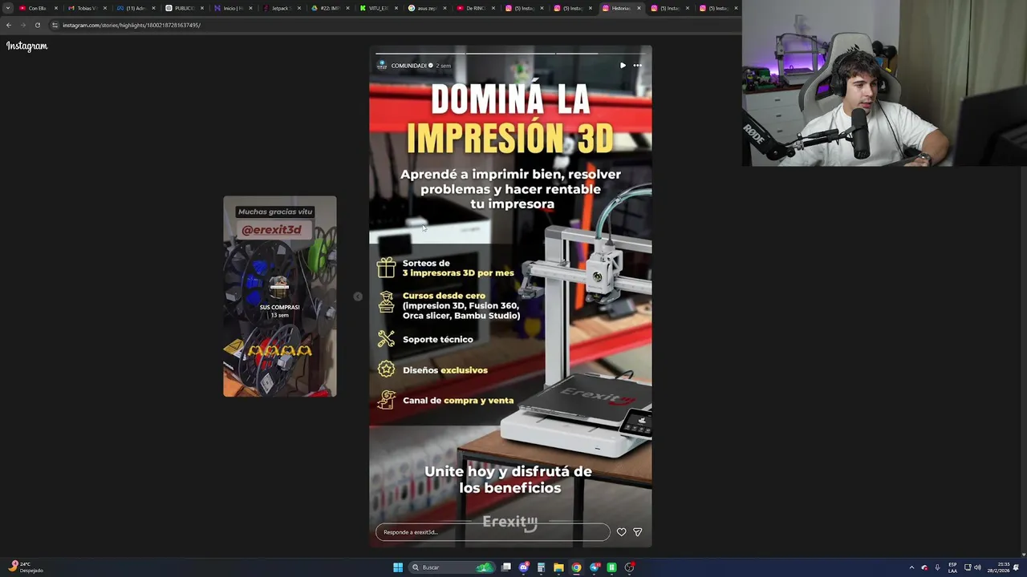
Task: Click the 'Responde a erexit3d...' reply field
Action: click(x=493, y=532)
